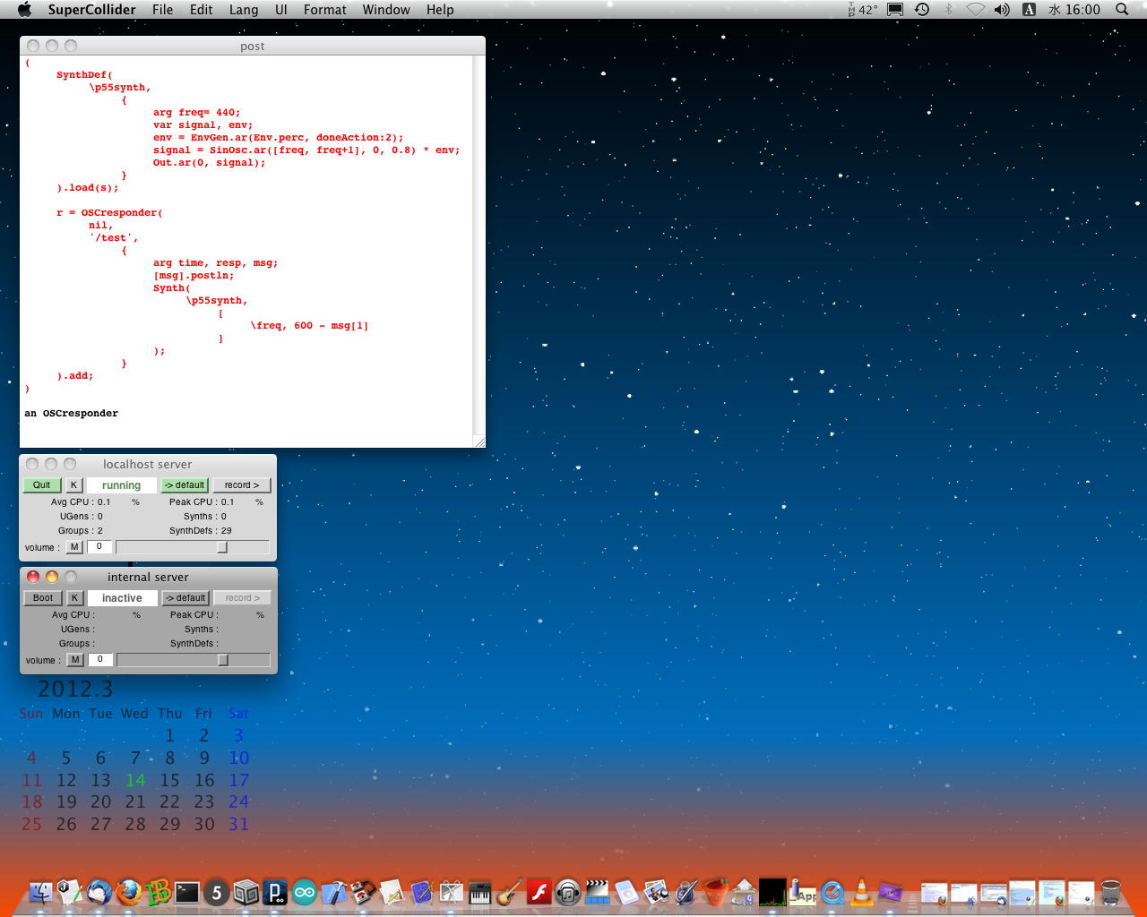
Task: Launch VLC cone icon in dock
Action: pos(861,892)
